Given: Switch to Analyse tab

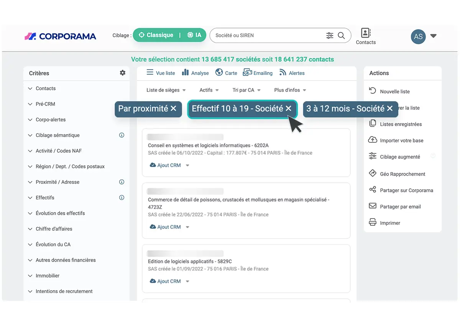Looking at the screenshot, I should (195, 73).
